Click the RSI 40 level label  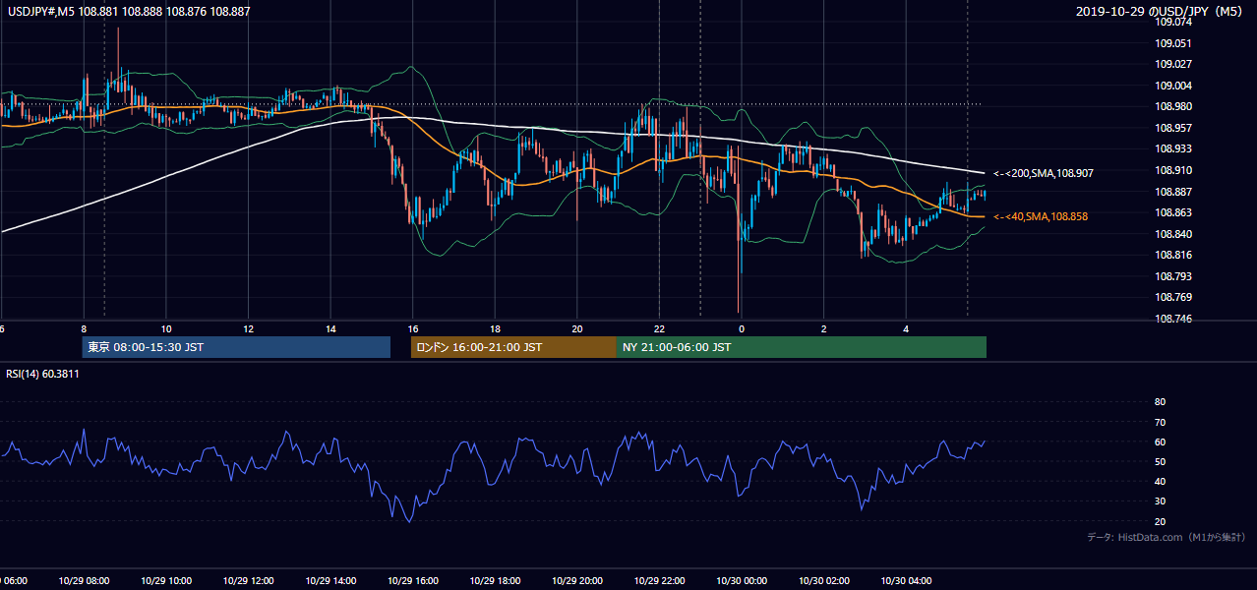click(x=1160, y=481)
